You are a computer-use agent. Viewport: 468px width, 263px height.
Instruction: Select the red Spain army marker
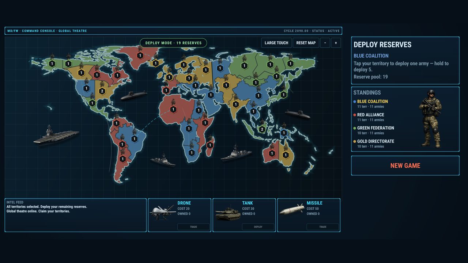pos(166,91)
